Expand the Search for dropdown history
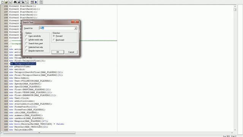This screenshot has height=137, width=243. 76,28
